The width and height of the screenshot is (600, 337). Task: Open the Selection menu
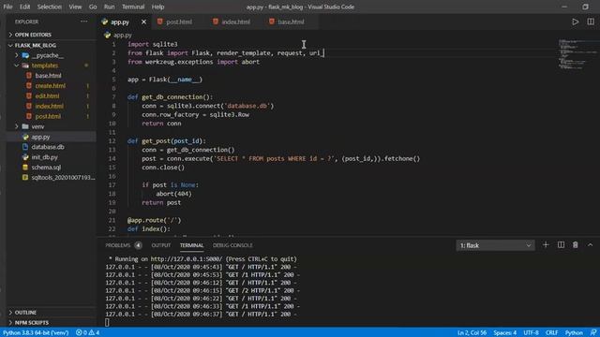(50, 7)
